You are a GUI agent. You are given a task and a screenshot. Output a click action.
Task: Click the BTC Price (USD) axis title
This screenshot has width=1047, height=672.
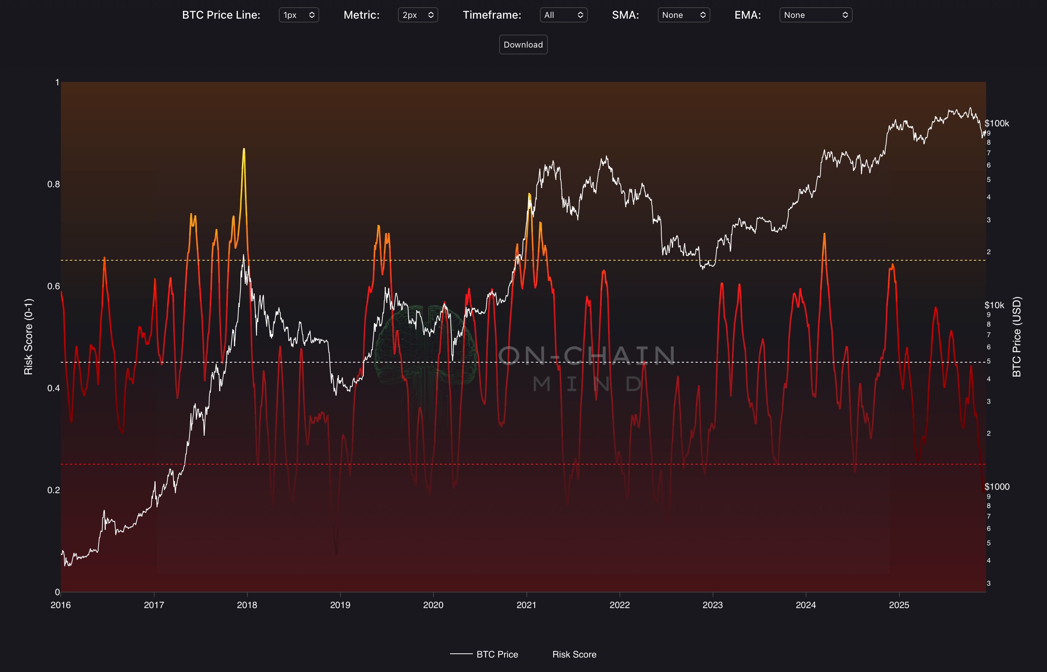click(1017, 336)
